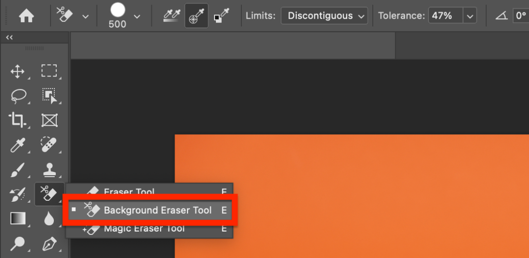Pick the Object Selection tool
529x258 pixels.
(x=49, y=95)
